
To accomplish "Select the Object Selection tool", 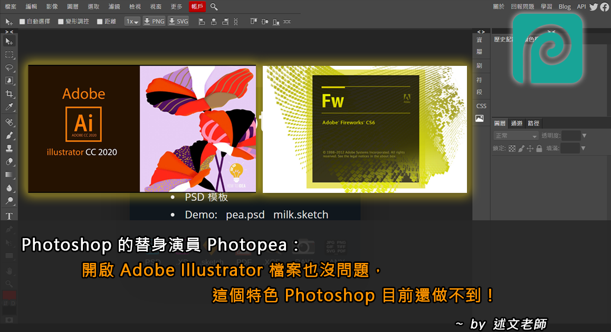I will coord(9,81).
